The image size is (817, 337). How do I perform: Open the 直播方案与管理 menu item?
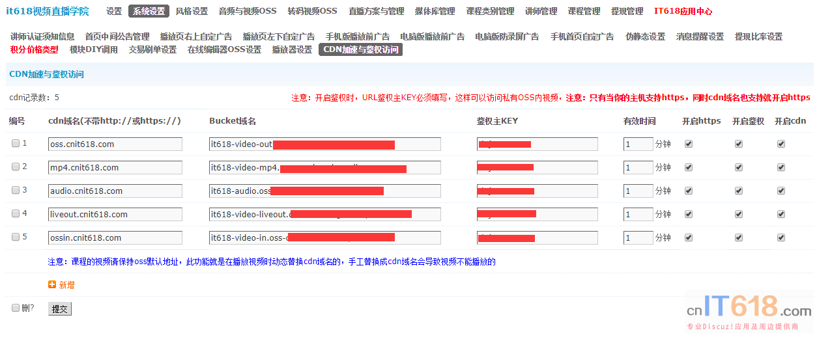[376, 11]
